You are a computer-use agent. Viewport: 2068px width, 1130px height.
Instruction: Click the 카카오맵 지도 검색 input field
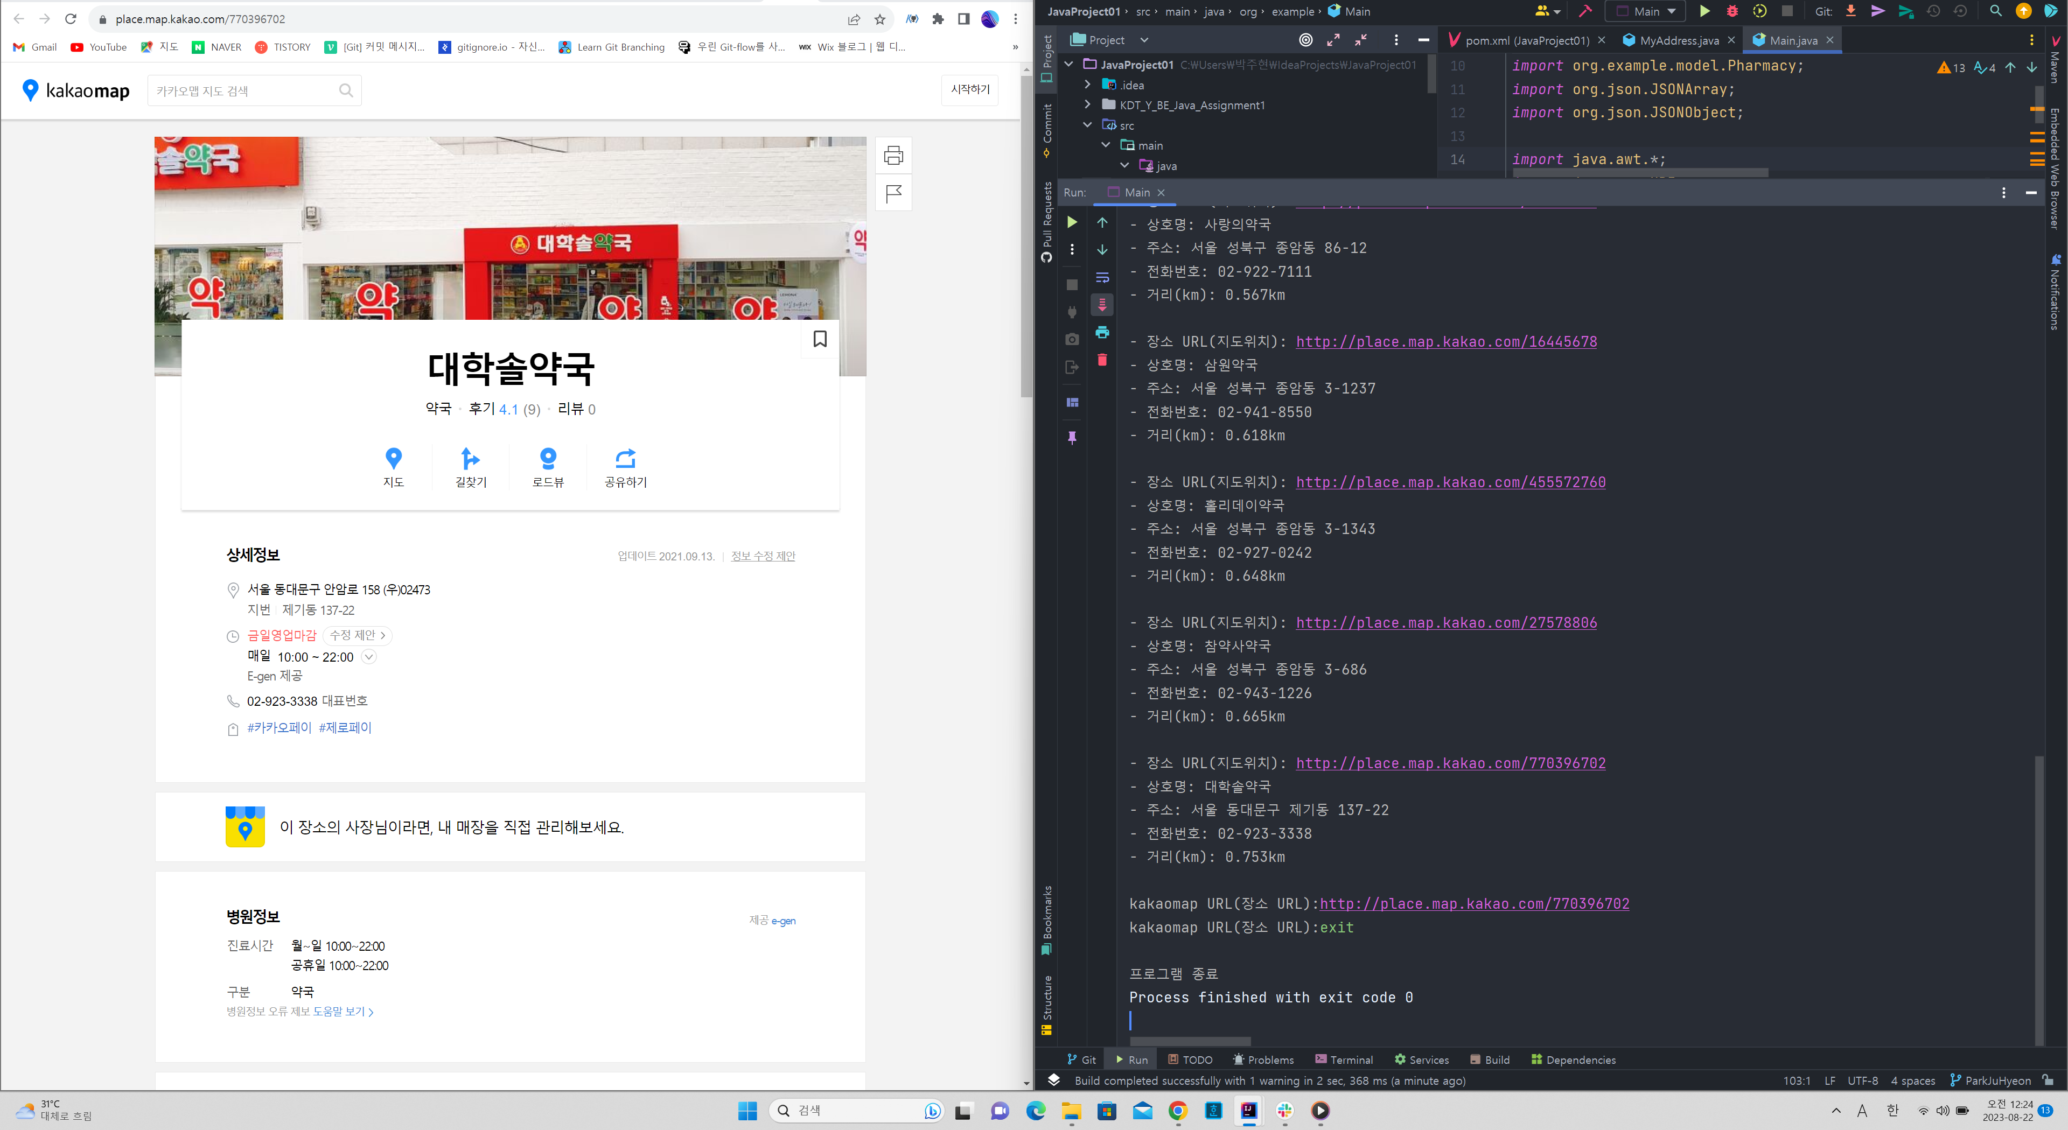tap(245, 90)
